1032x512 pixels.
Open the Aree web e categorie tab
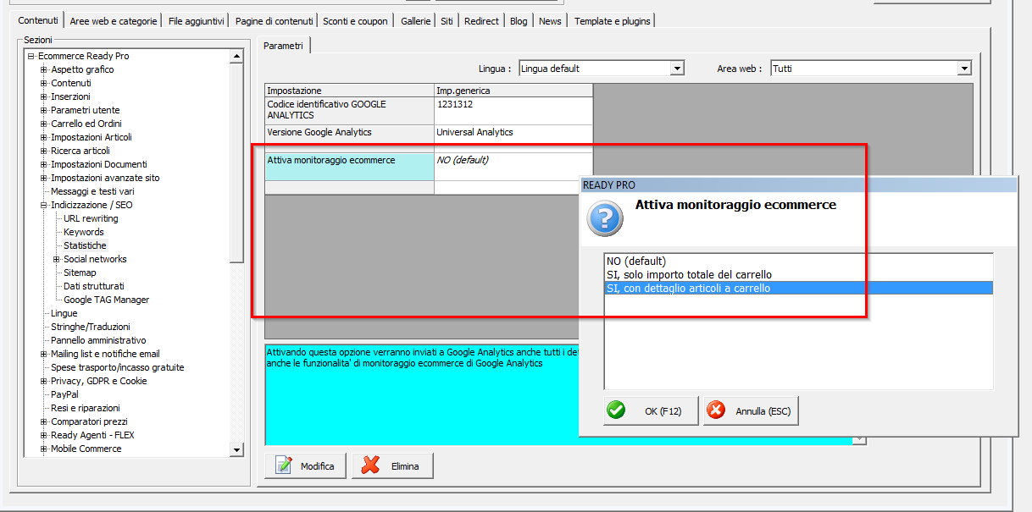tap(113, 21)
